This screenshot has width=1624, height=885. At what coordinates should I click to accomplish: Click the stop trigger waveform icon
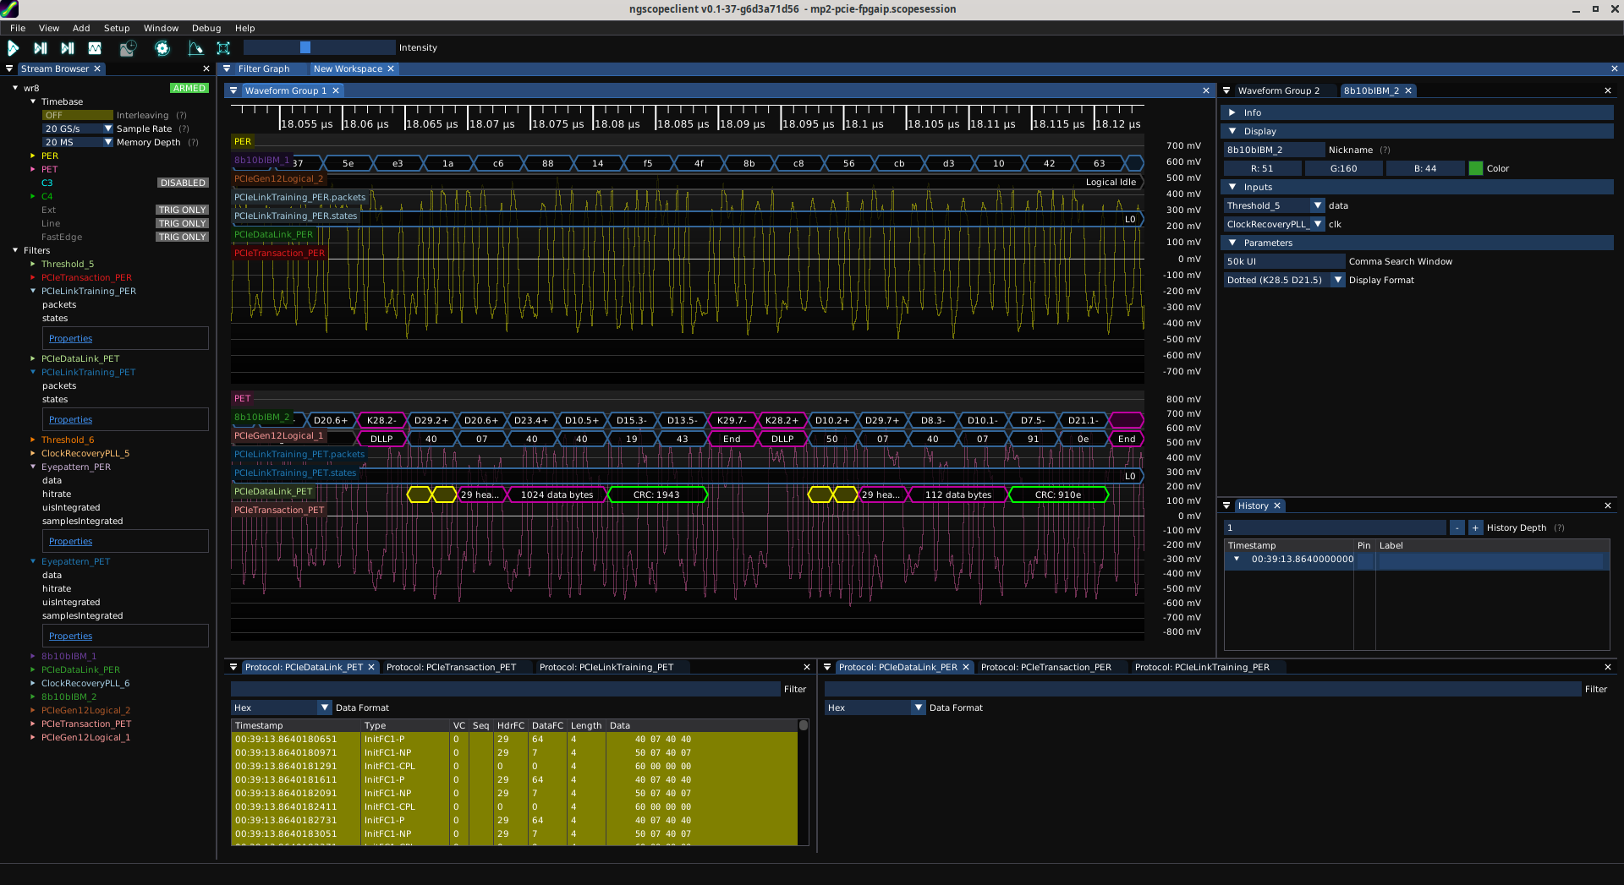pyautogui.click(x=95, y=48)
